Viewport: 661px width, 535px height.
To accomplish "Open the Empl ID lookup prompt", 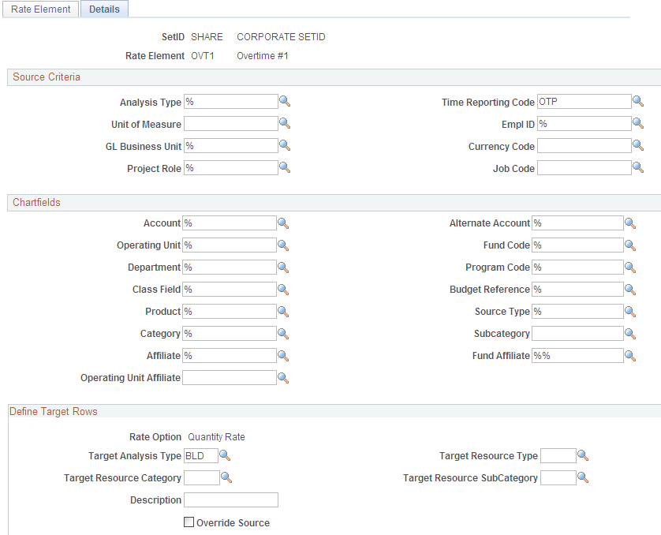I will pyautogui.click(x=638, y=123).
